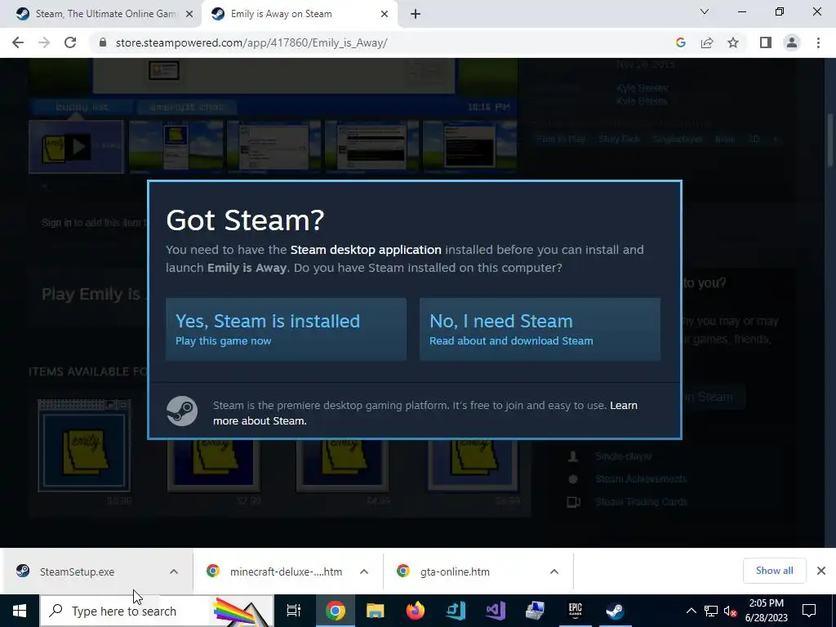
Task: Share this page icon
Action: click(707, 42)
